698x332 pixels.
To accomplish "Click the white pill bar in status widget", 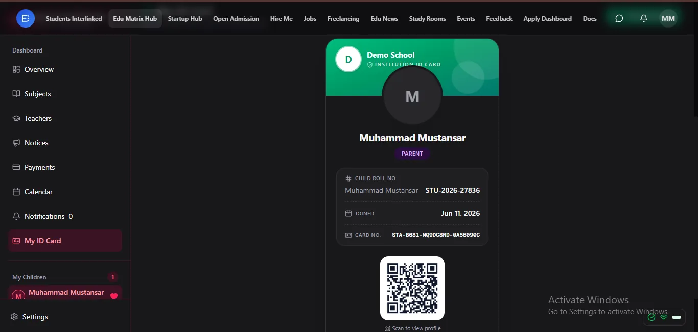I will (677, 317).
